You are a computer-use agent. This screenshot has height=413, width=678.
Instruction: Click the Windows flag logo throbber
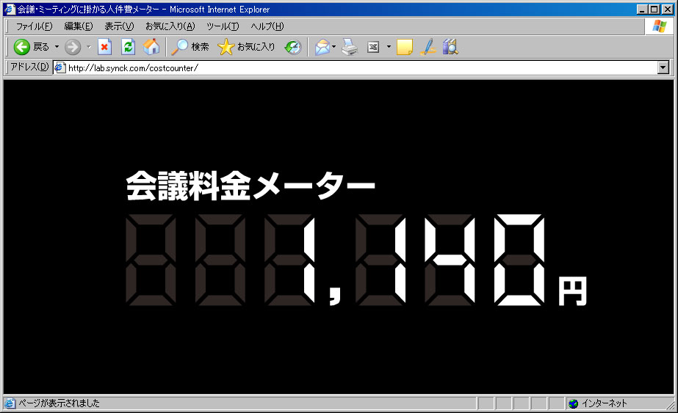click(660, 26)
